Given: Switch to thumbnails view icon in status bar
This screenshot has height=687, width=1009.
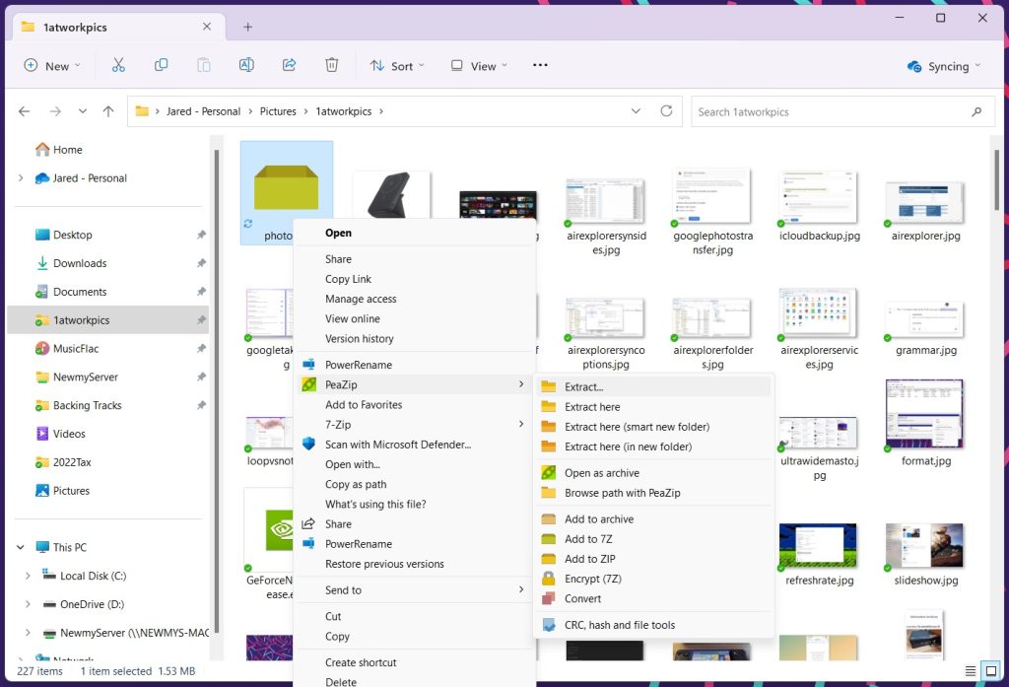Looking at the screenshot, I should [991, 671].
